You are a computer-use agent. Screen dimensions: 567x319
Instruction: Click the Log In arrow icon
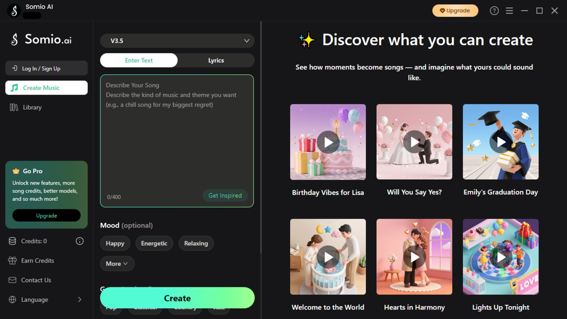click(14, 68)
